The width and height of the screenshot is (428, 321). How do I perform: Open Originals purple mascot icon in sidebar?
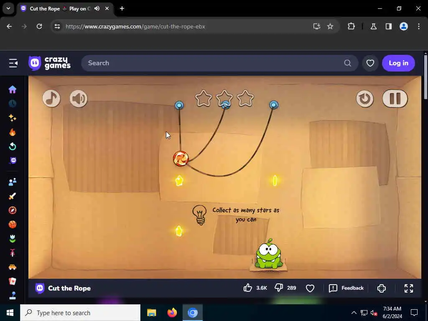[13, 160]
